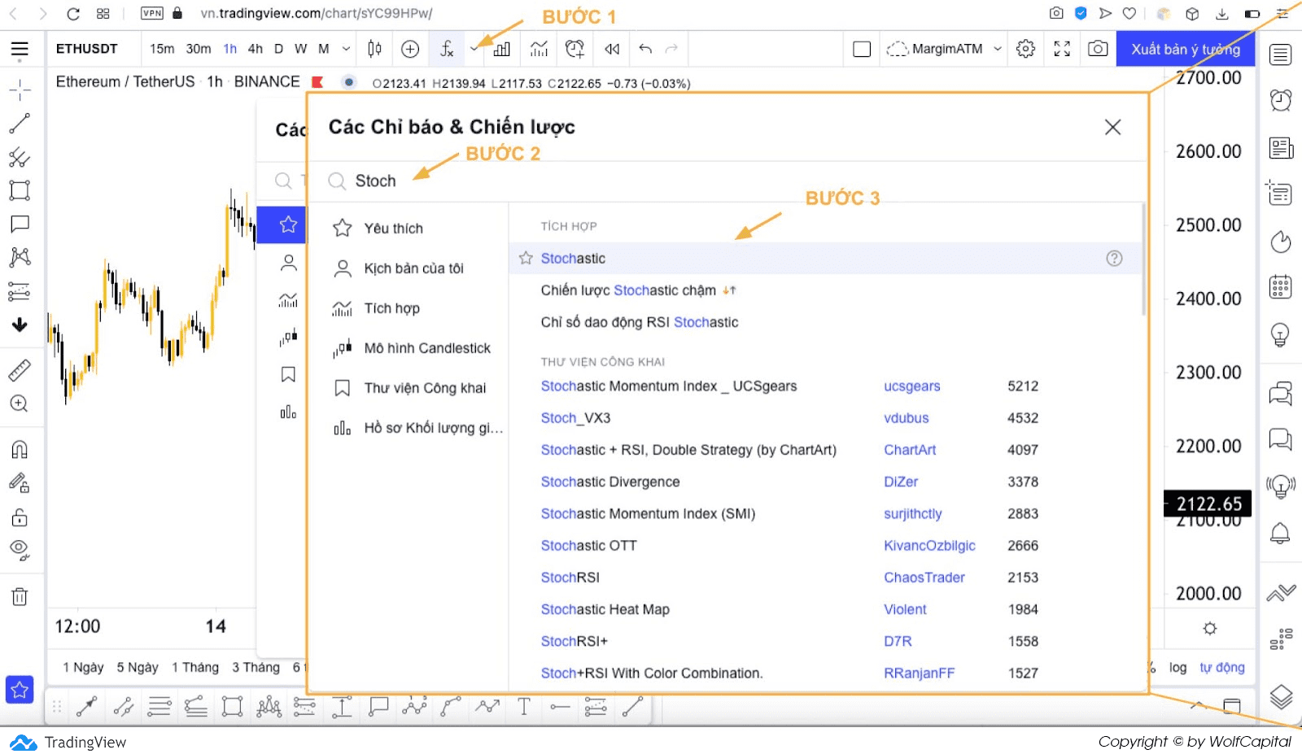The height and width of the screenshot is (754, 1302).
Task: Toggle log price scale
Action: (1177, 667)
